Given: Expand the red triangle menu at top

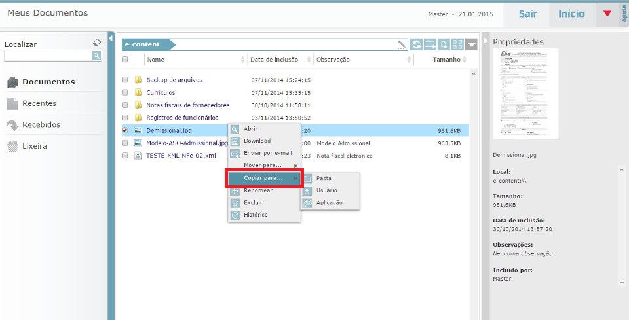Looking at the screenshot, I should pyautogui.click(x=607, y=14).
